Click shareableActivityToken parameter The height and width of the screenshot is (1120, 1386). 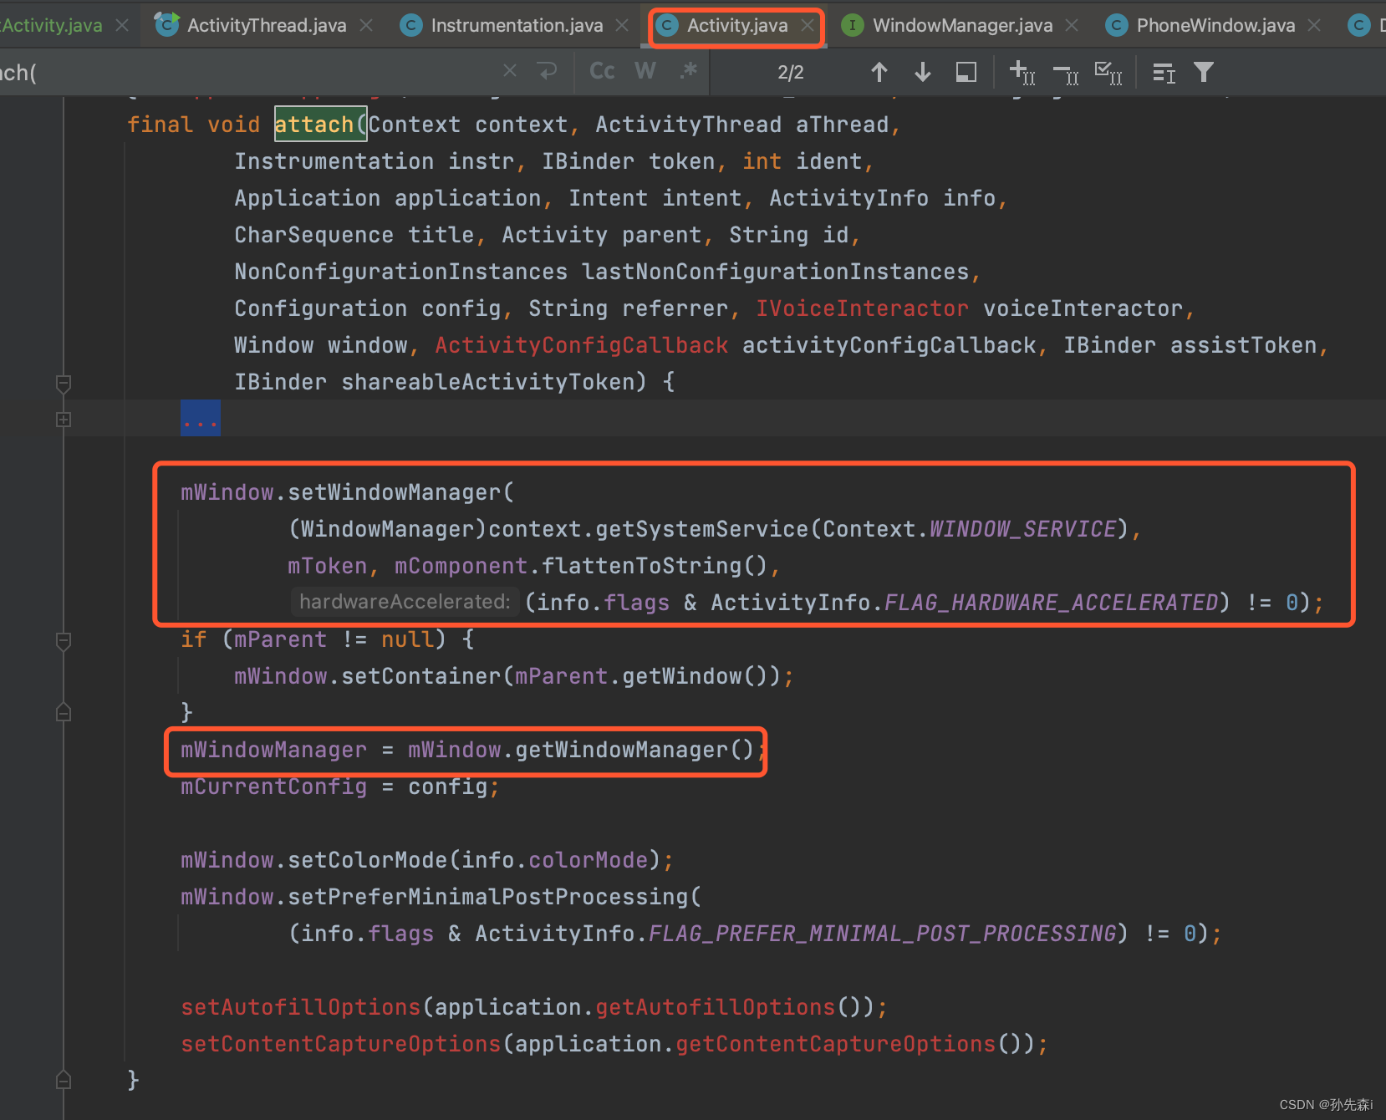tap(487, 382)
